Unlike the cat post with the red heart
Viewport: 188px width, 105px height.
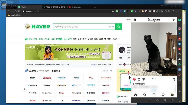point(134,80)
